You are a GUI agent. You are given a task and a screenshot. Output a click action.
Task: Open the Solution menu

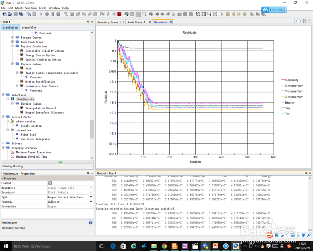coord(31,8)
